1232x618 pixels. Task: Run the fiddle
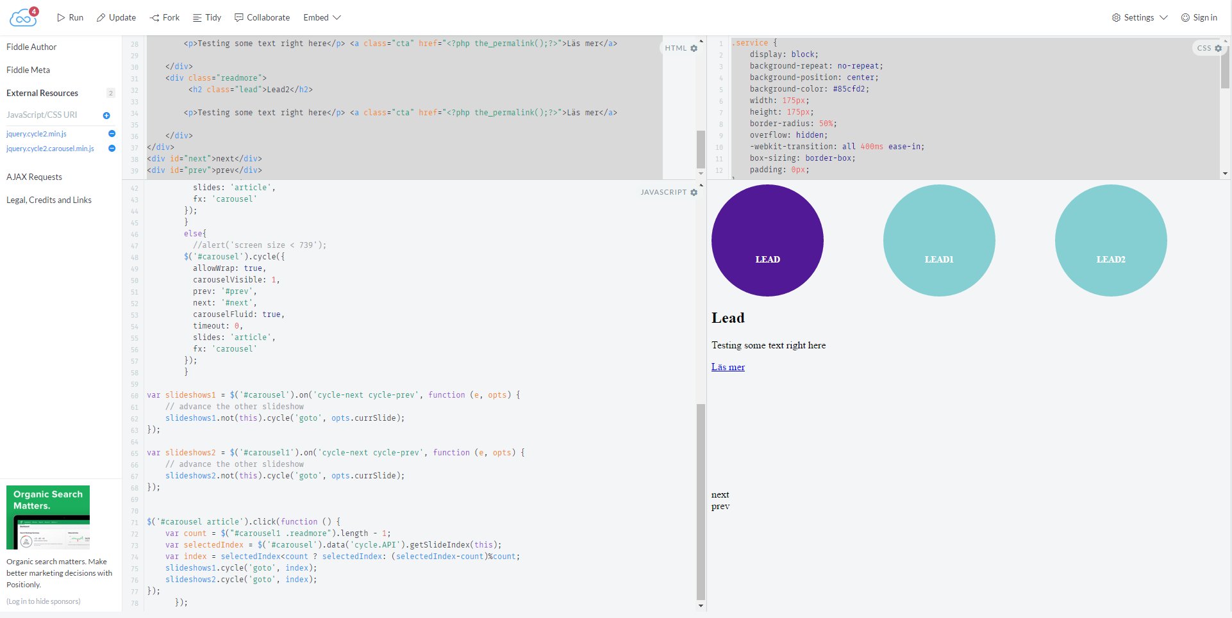coord(70,18)
